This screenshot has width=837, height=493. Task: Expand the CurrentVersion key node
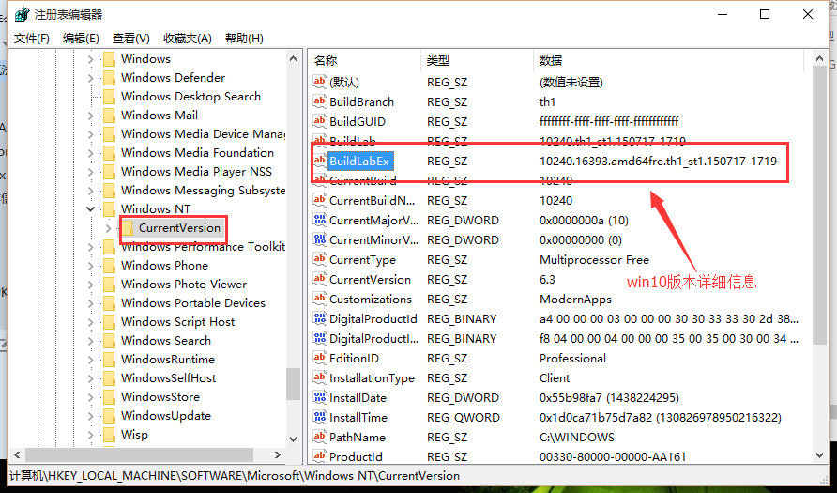point(108,228)
